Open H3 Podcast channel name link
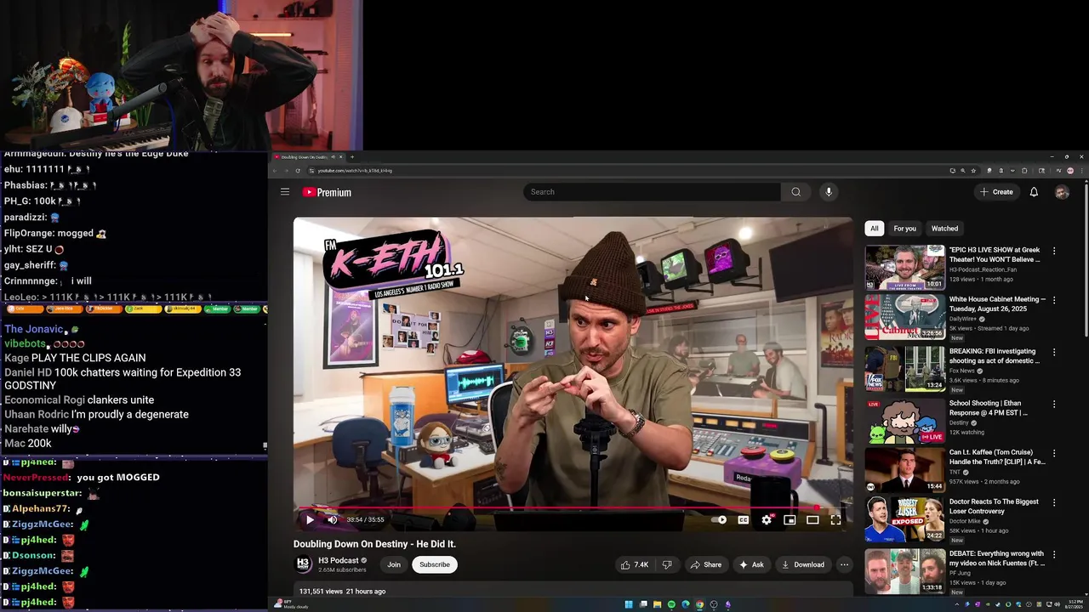This screenshot has height=612, width=1089. pos(339,560)
